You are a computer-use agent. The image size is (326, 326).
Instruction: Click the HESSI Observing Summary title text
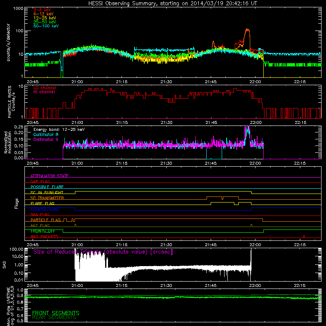tap(173, 4)
